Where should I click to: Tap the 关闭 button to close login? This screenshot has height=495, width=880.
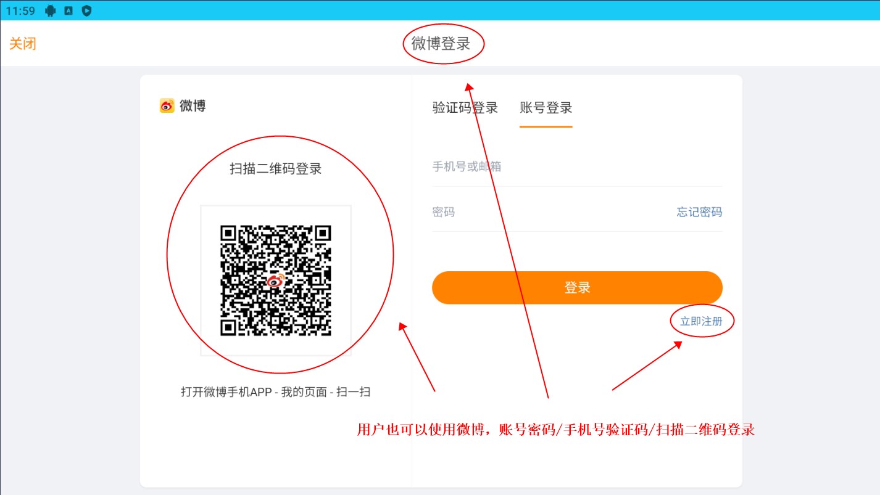pos(23,44)
